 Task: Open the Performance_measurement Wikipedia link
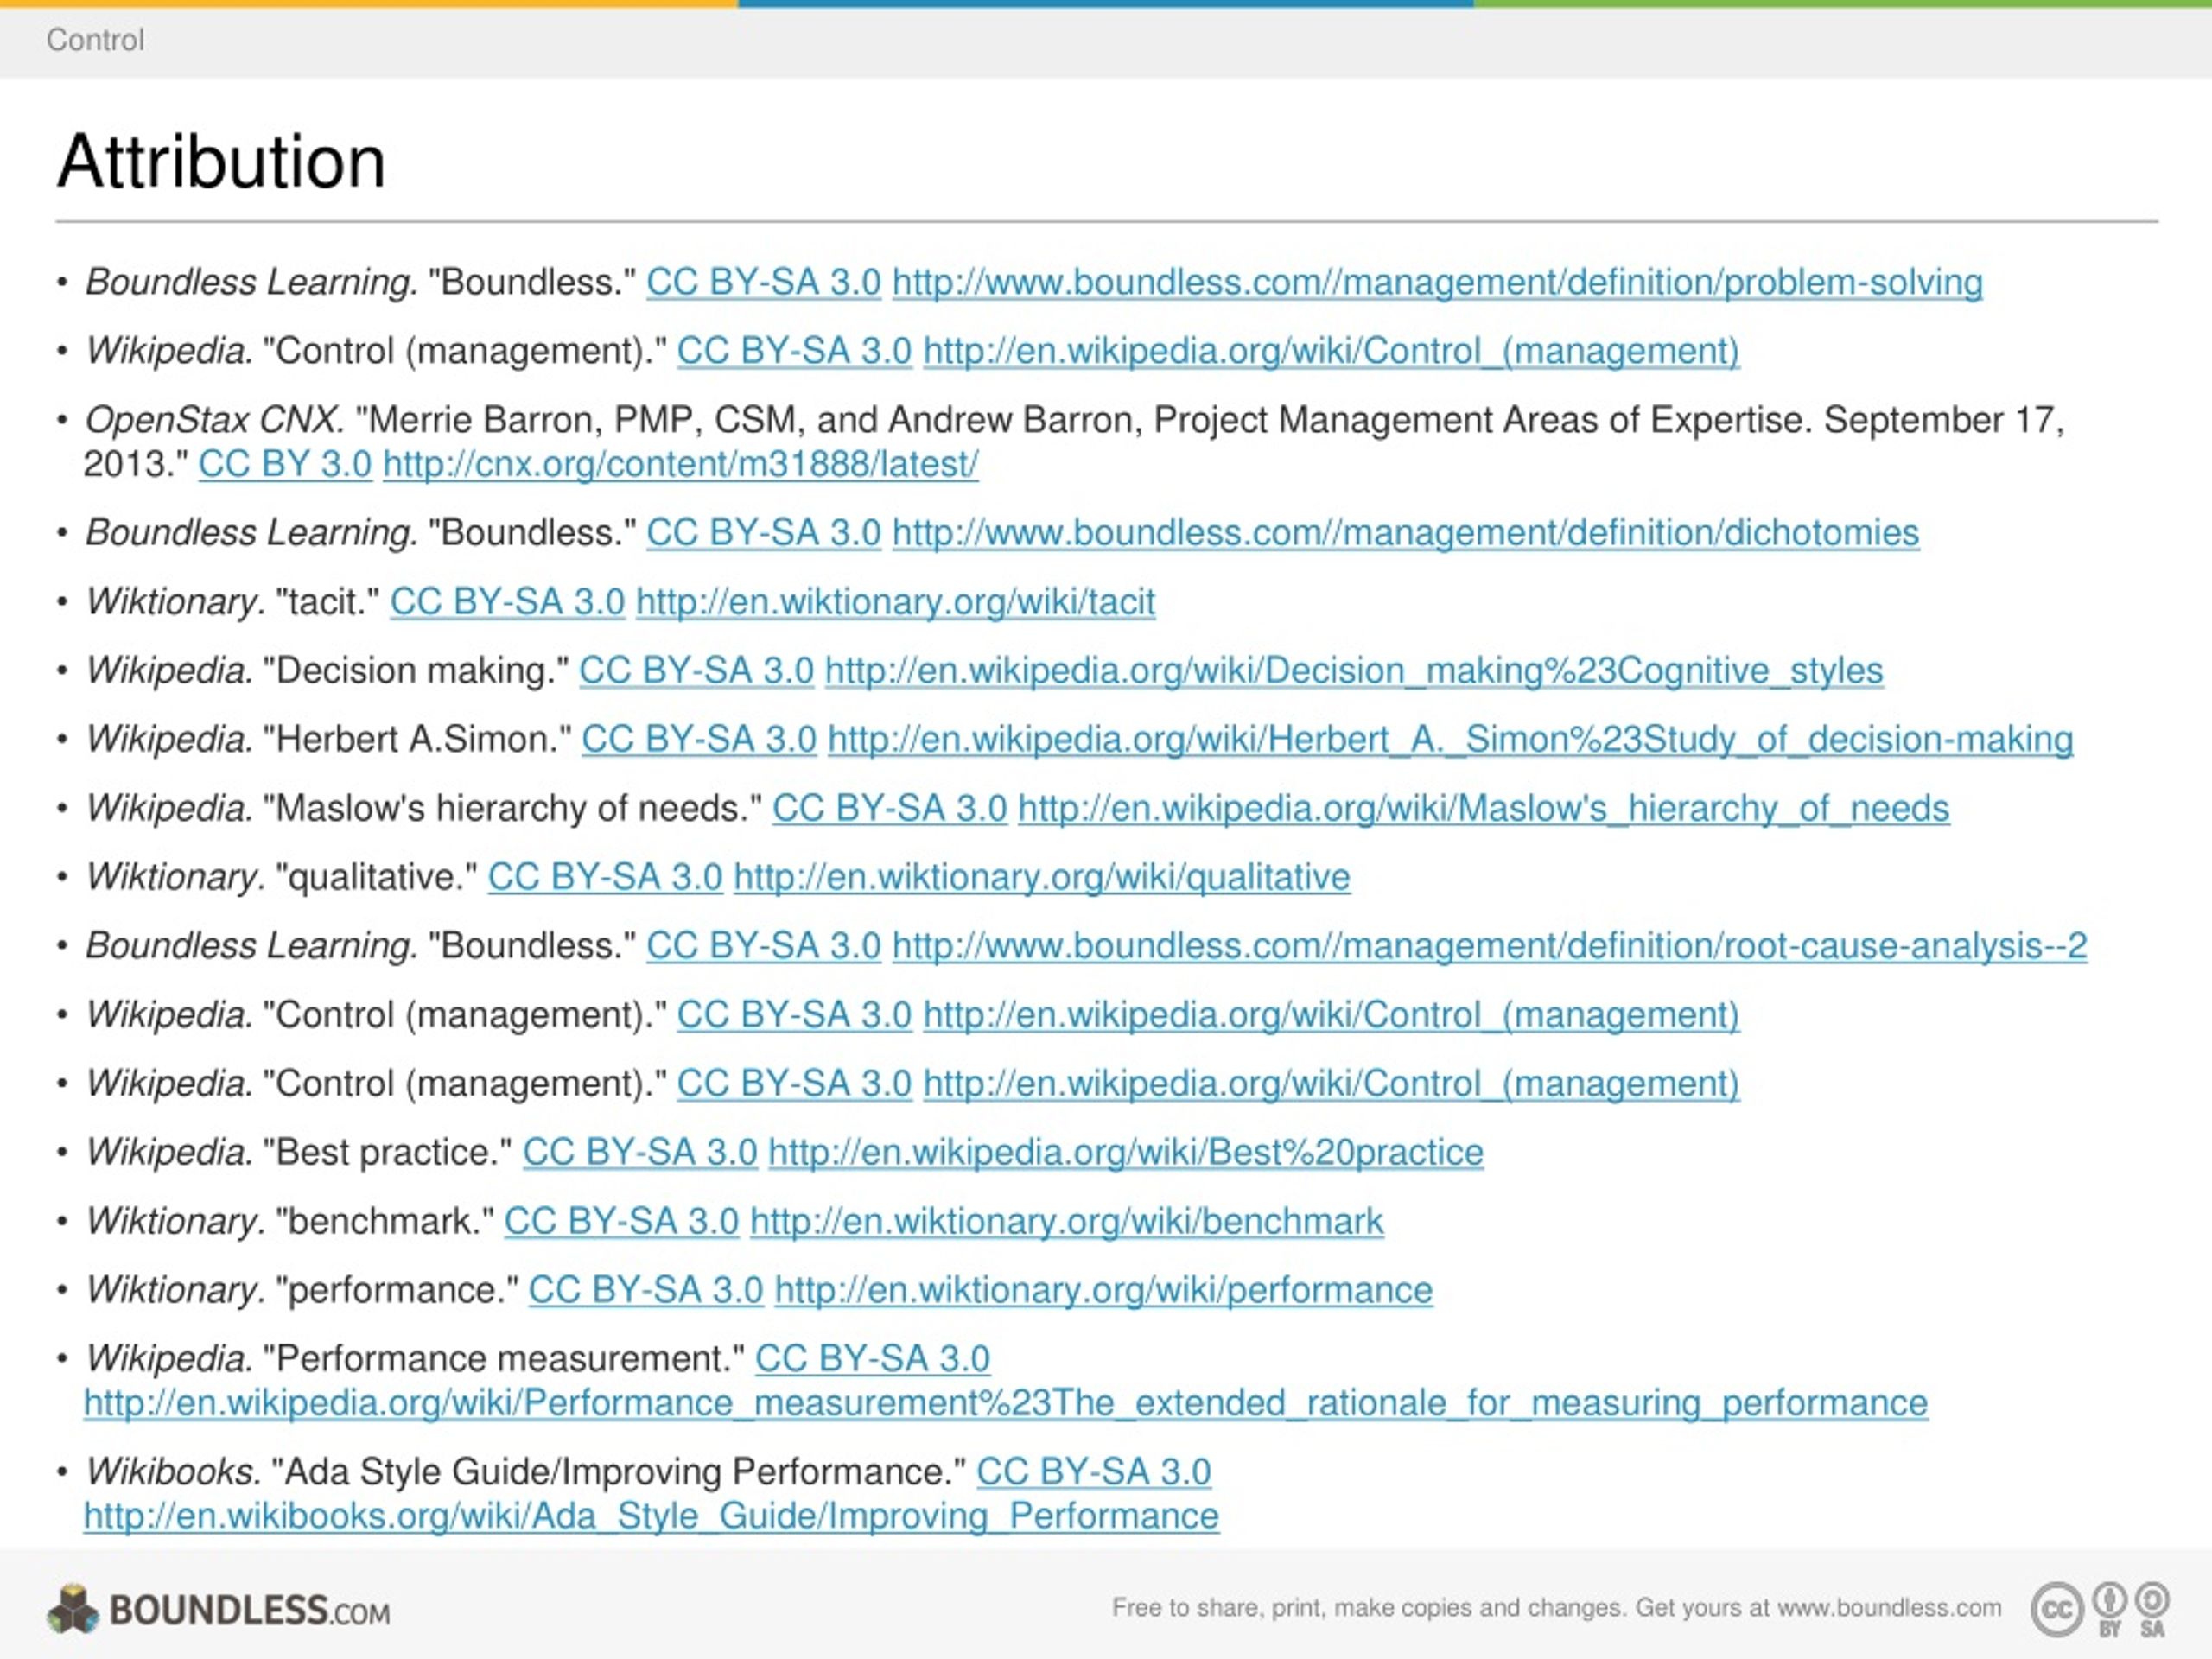(1006, 1404)
